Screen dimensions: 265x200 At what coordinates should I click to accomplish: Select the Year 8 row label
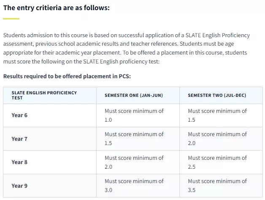coord(19,162)
